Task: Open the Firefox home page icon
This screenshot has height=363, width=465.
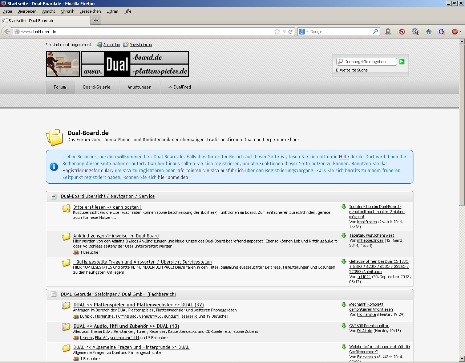Action: tap(429, 32)
